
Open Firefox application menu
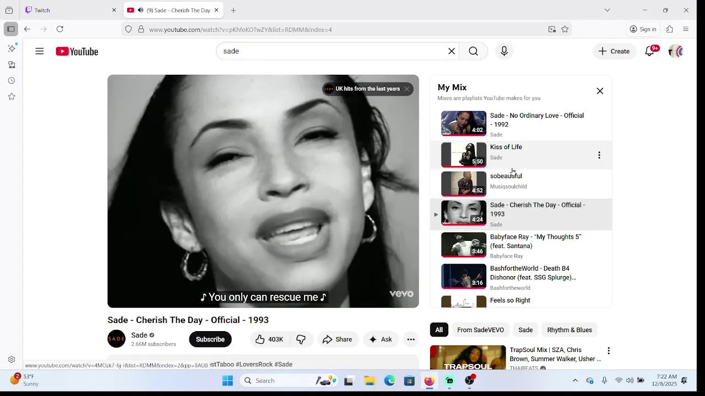click(x=686, y=29)
